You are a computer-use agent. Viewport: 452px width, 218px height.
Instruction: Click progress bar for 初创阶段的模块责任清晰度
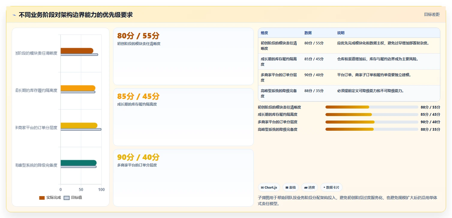pos(372,107)
